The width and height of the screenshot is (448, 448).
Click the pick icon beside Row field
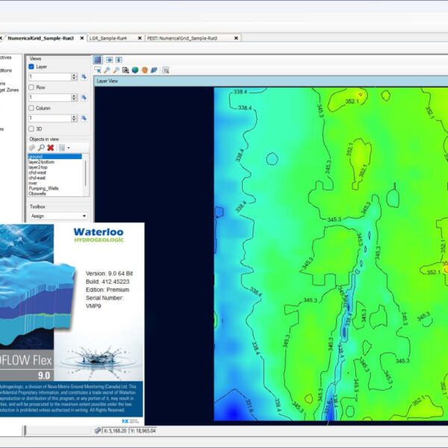coord(84,97)
